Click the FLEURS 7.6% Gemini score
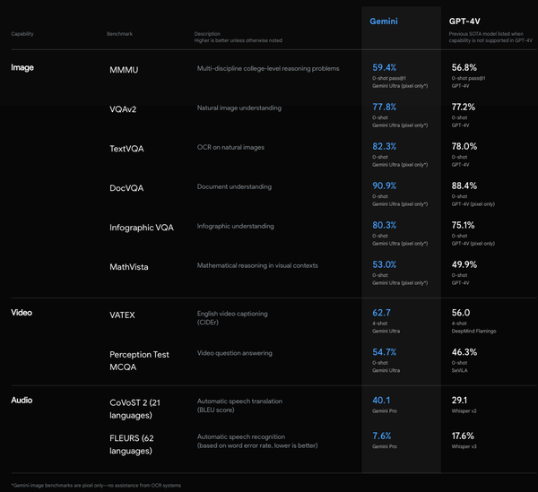 coord(382,436)
